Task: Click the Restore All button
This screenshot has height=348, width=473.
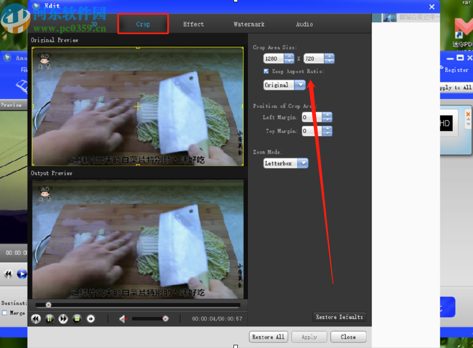Action: click(268, 337)
